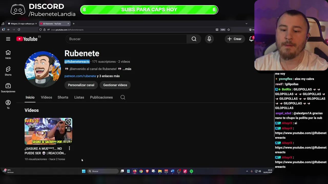
Task: Open Shorts from the left sidebar
Action: click(8, 71)
